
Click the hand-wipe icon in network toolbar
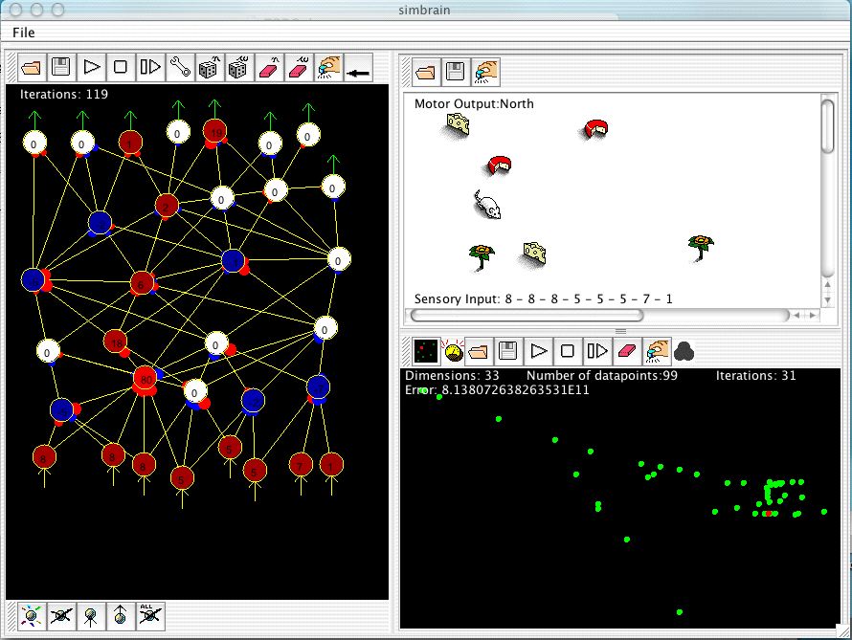coord(327,68)
